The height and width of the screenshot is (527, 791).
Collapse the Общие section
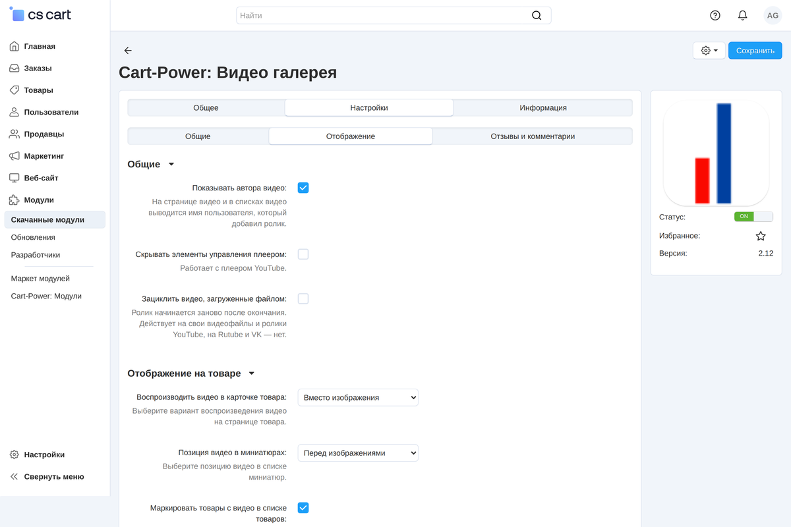151,164
